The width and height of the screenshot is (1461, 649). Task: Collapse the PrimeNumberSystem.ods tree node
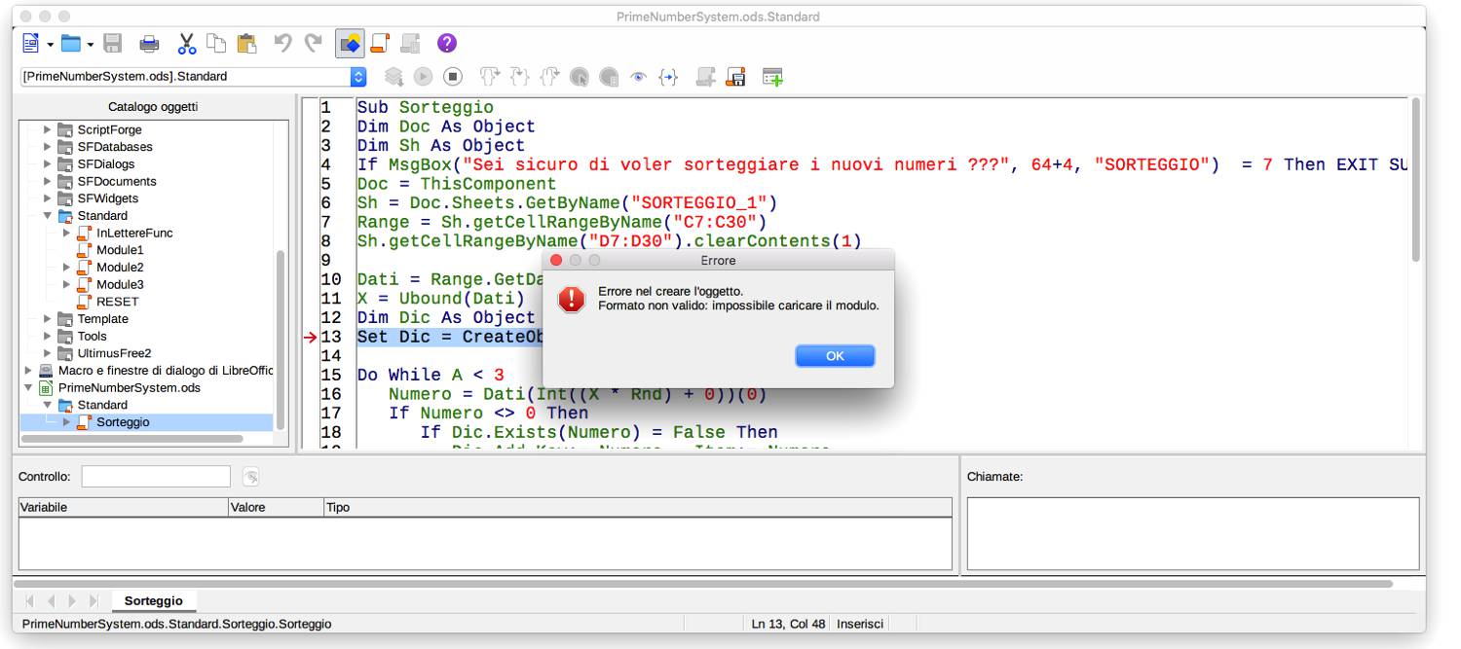pos(28,387)
